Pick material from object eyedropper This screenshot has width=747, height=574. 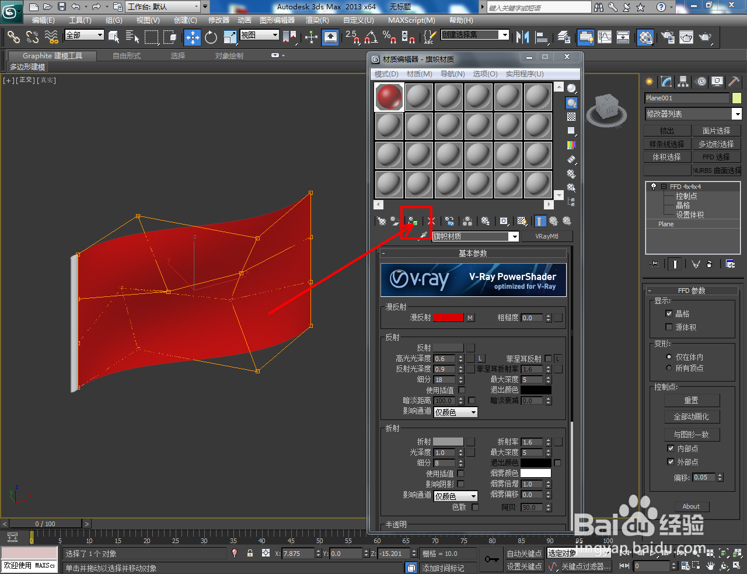coord(424,236)
